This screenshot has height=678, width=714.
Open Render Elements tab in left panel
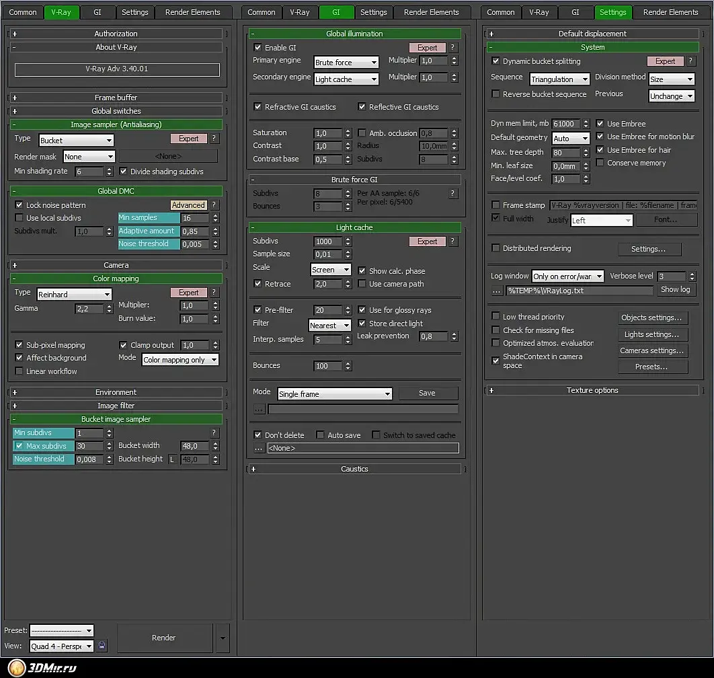click(x=192, y=12)
